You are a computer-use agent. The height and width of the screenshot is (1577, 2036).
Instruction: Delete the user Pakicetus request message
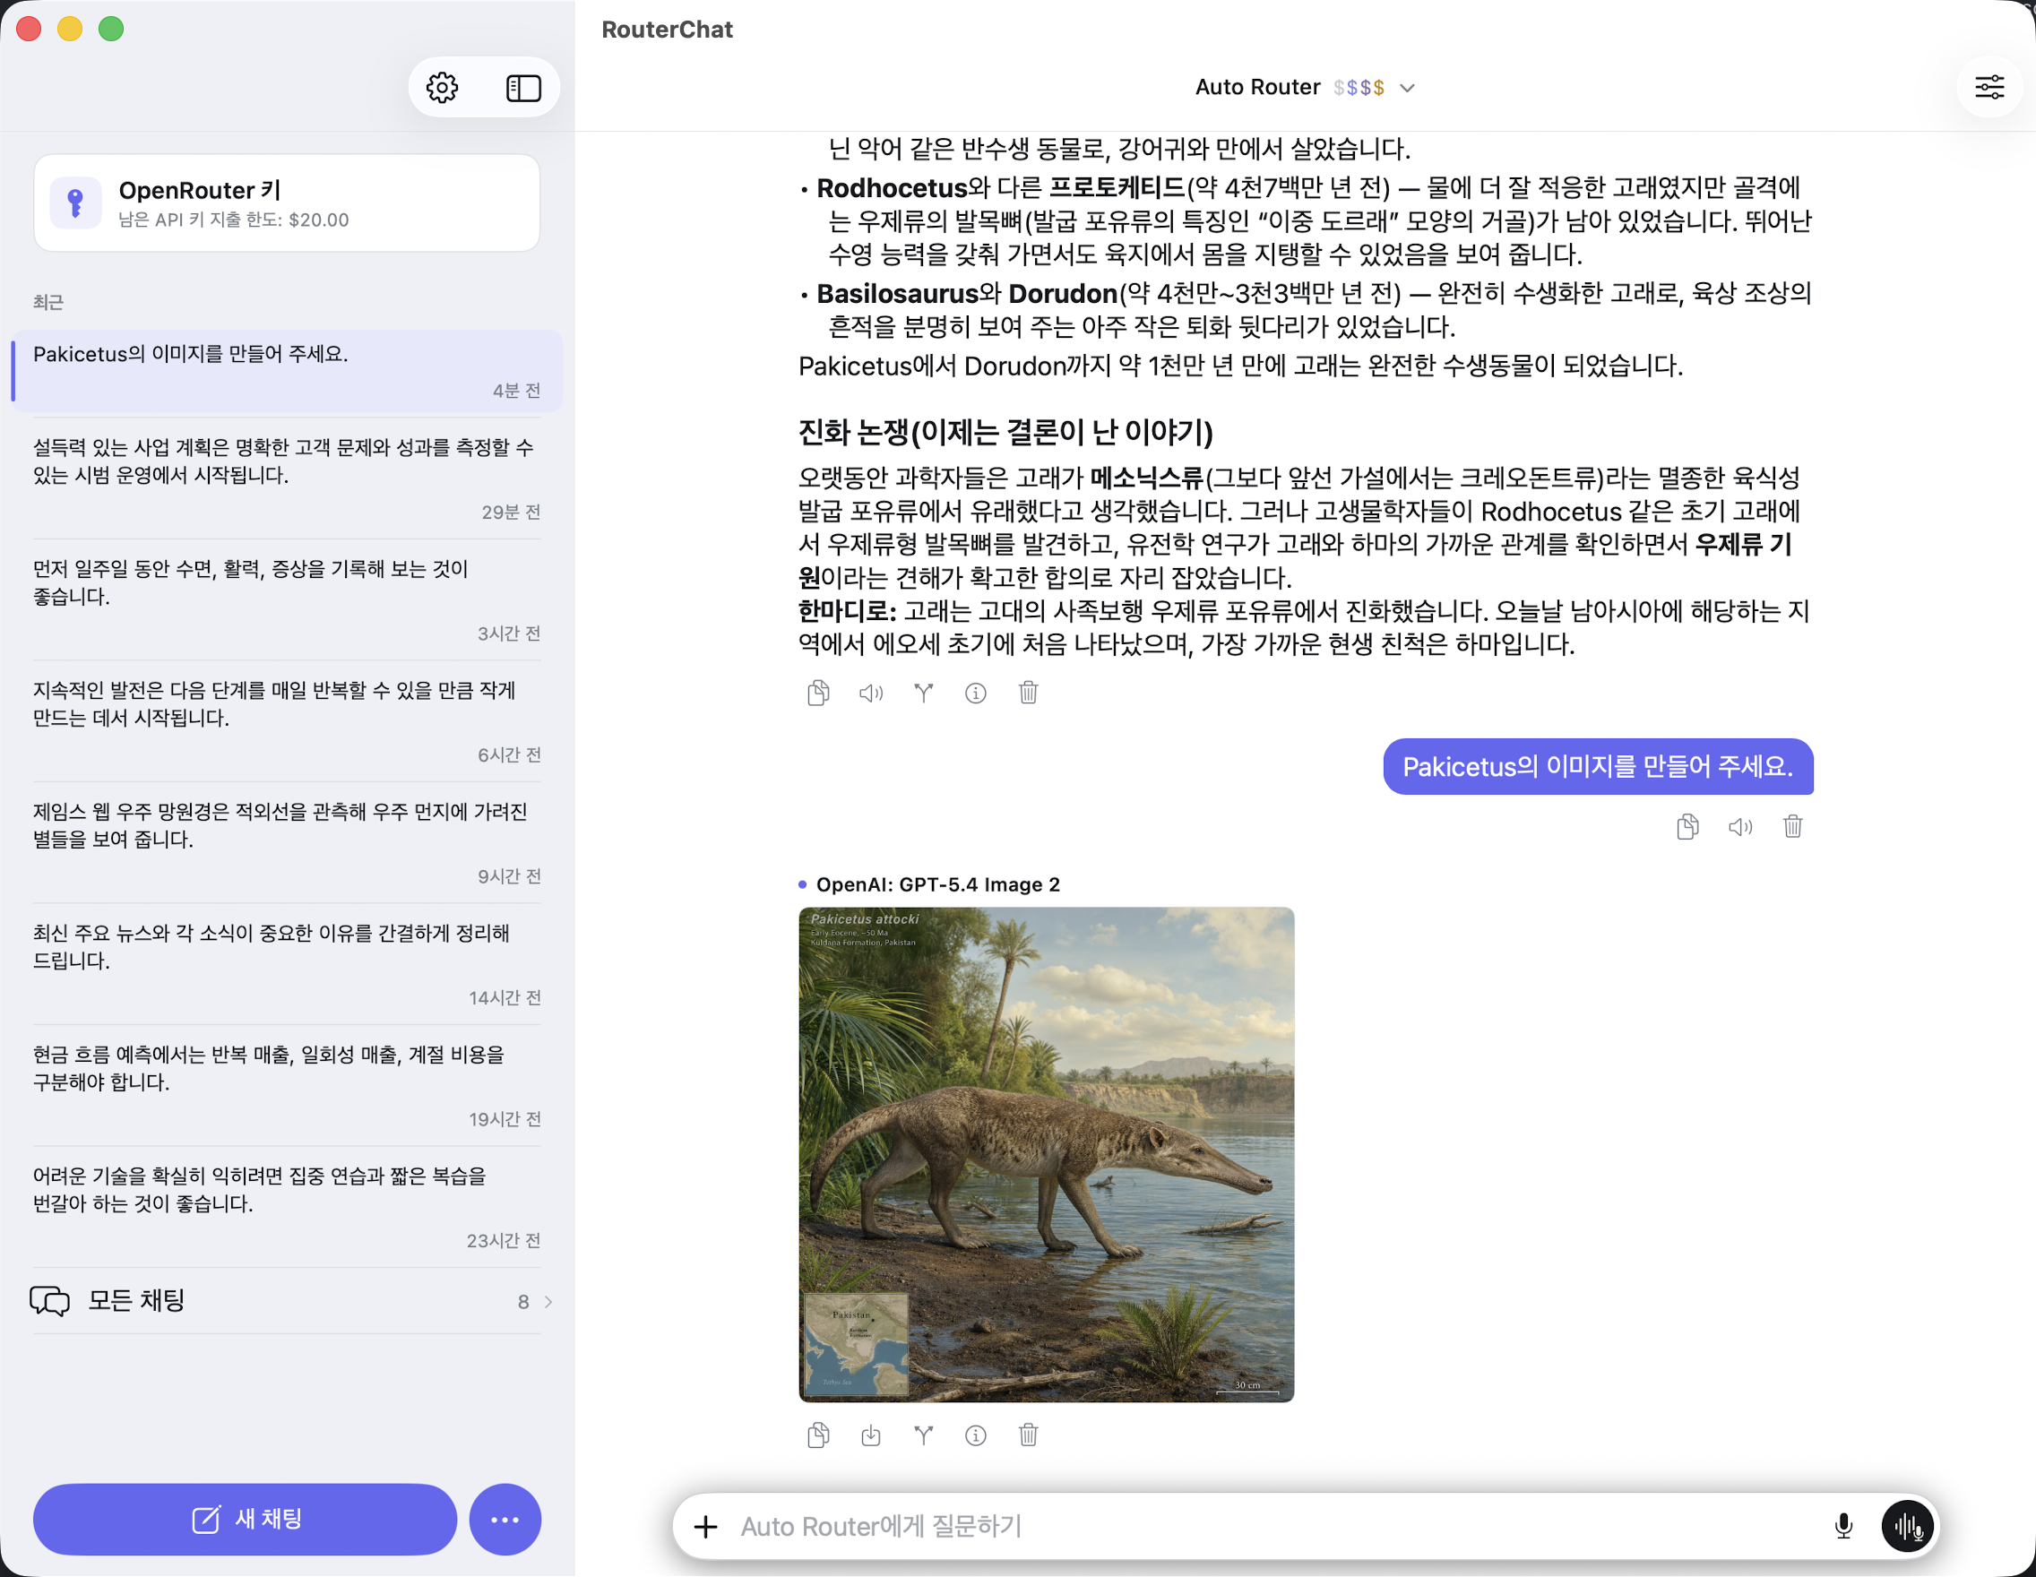(1792, 827)
